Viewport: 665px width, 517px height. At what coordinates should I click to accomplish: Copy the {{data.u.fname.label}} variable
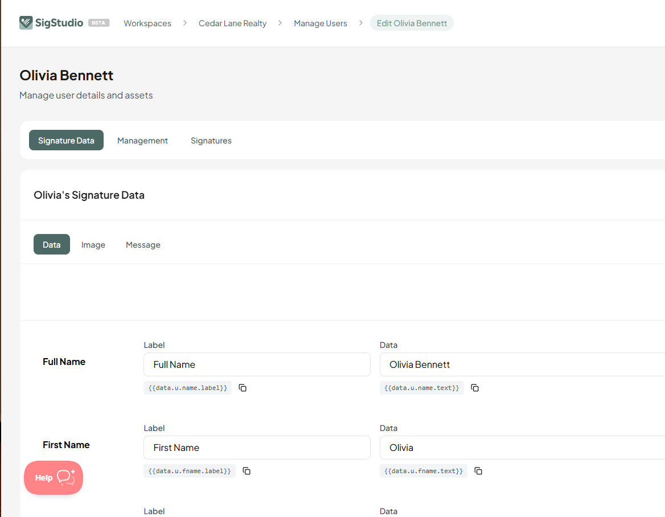pos(247,471)
